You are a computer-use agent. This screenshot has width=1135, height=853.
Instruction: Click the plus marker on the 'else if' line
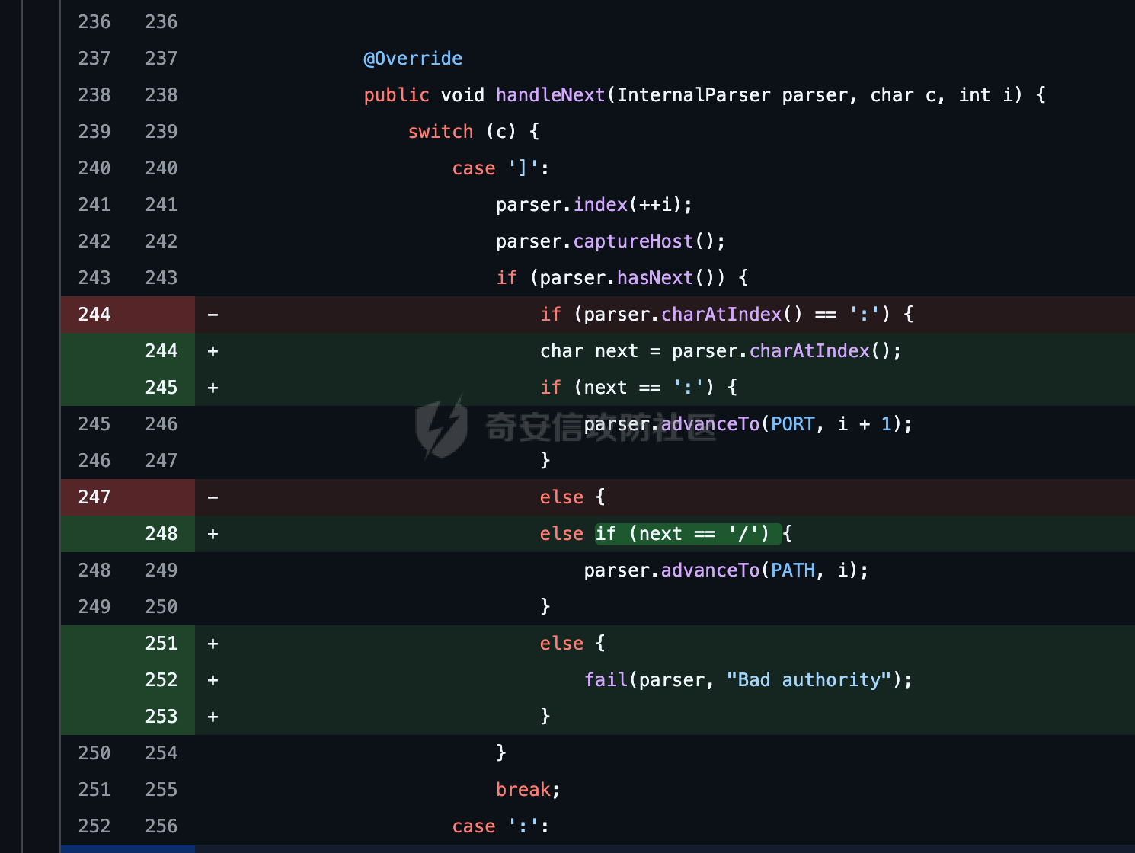(x=213, y=534)
